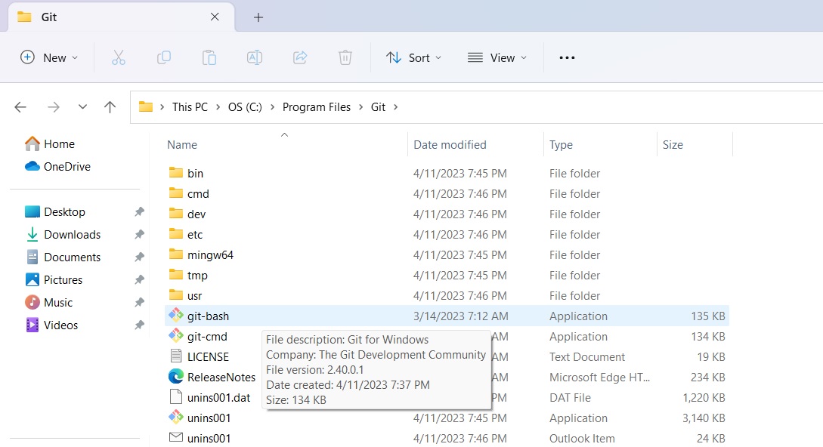
Task: Expand the New button dropdown
Action: pos(73,57)
